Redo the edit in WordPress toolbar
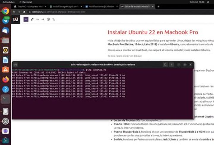 pos(43,19)
